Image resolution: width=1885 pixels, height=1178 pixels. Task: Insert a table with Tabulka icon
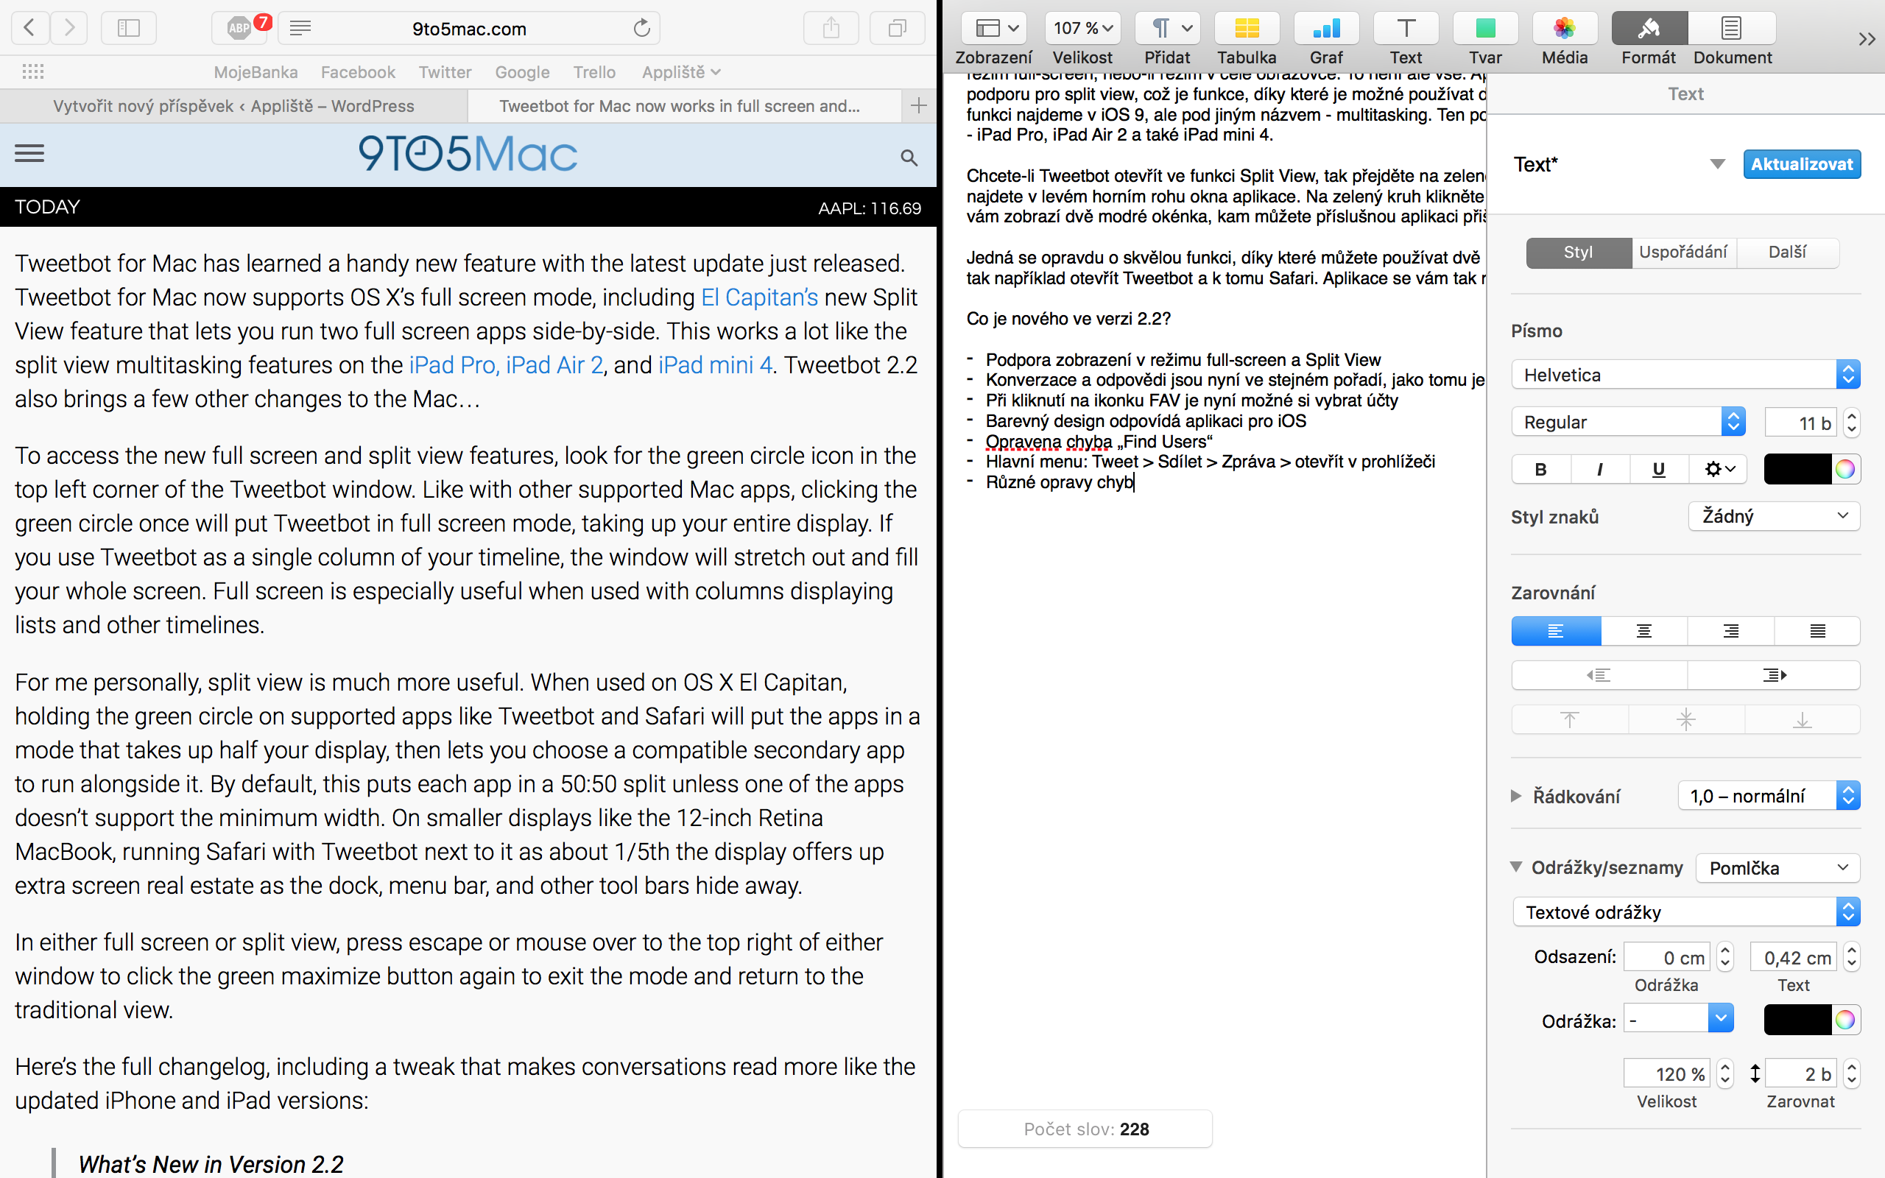1247,29
